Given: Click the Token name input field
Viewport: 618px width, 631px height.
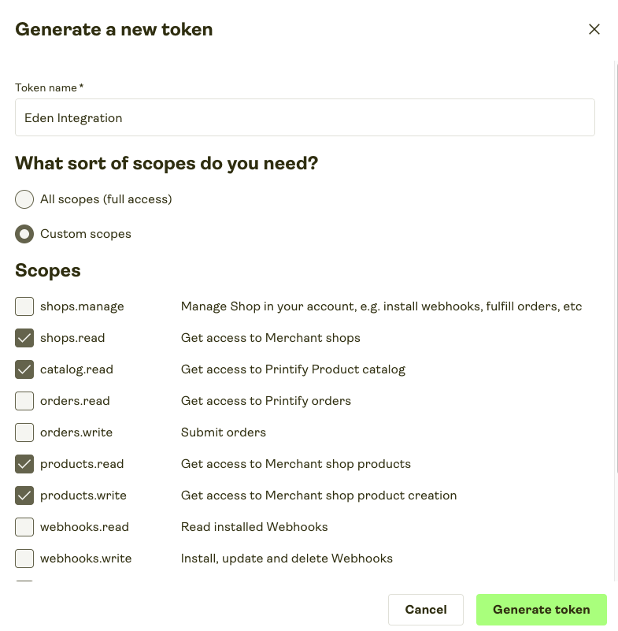Looking at the screenshot, I should coord(305,117).
